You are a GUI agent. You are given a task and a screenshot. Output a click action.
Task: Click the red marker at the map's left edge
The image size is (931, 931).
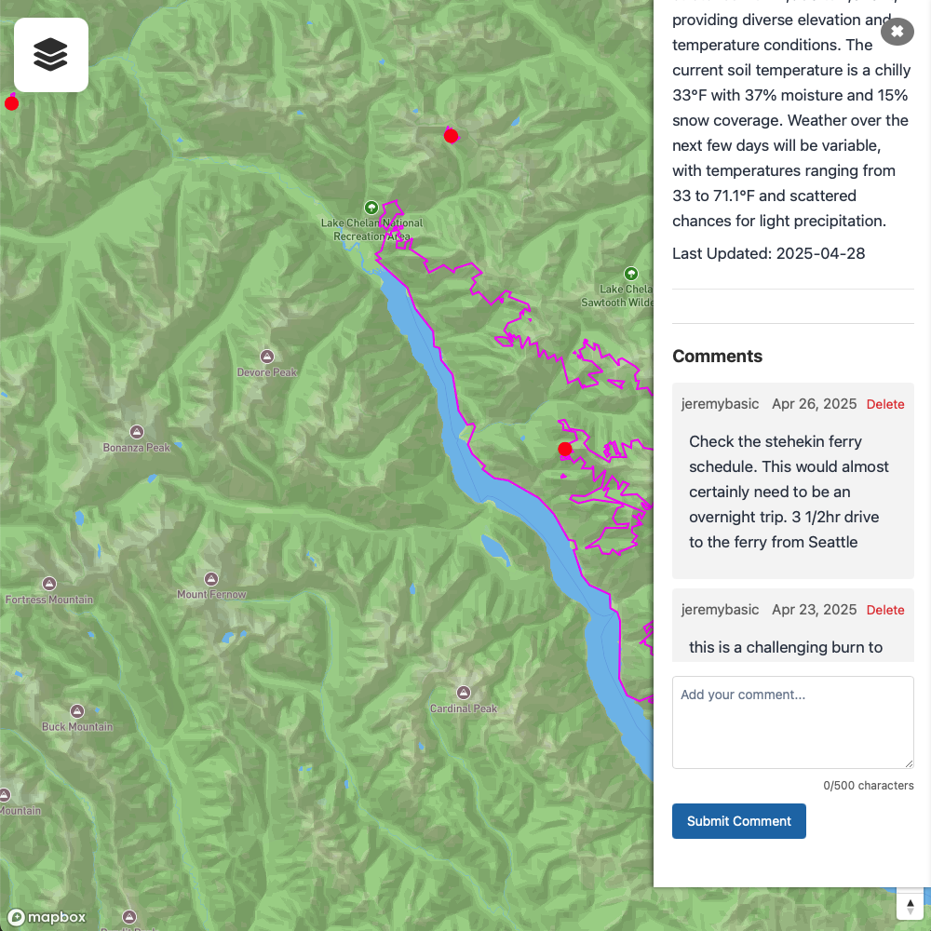(11, 103)
